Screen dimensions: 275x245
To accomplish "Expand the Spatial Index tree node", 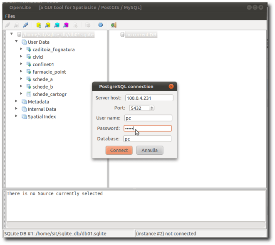I will coord(16,116).
